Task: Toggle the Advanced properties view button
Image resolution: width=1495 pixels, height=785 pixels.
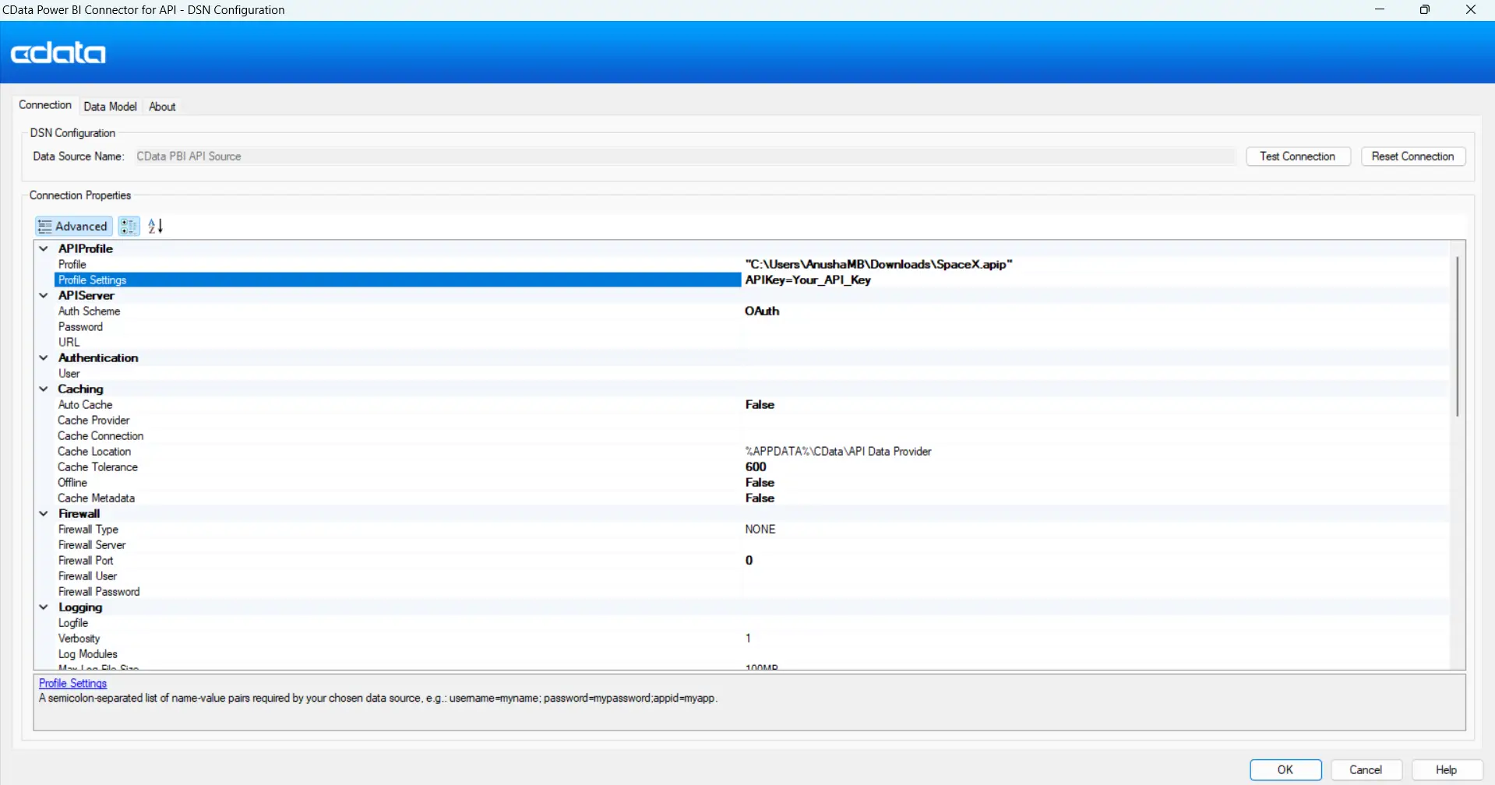Action: (x=74, y=226)
